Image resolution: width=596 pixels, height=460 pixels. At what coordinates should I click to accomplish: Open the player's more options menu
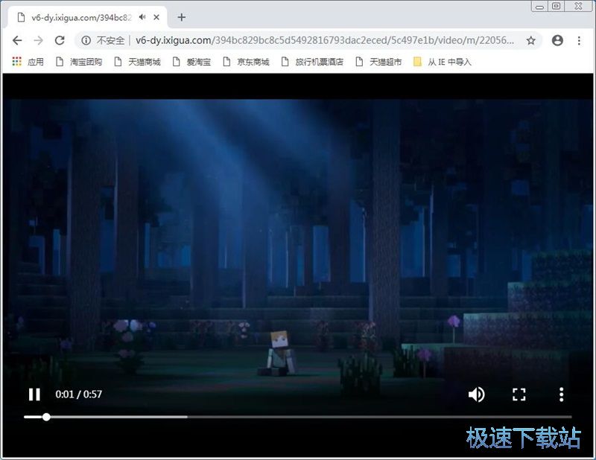560,394
